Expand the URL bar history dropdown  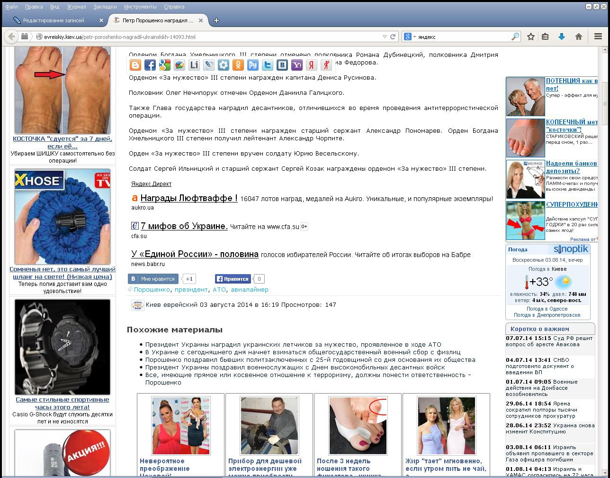point(385,37)
